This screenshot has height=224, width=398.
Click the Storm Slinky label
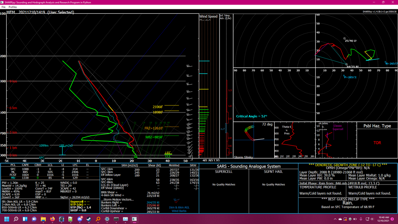click(x=243, y=157)
